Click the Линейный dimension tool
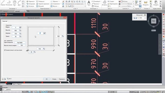This screenshot has width=165, height=93. click(x=96, y=2)
